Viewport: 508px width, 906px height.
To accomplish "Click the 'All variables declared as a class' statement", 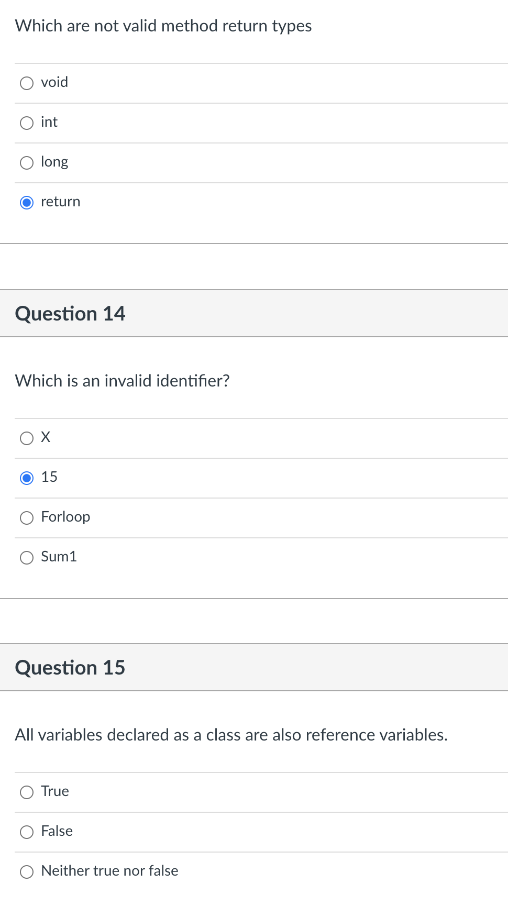I will (x=231, y=735).
